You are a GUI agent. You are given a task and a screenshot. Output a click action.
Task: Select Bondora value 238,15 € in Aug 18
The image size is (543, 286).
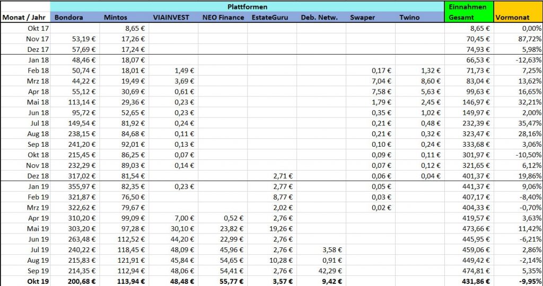(75, 134)
